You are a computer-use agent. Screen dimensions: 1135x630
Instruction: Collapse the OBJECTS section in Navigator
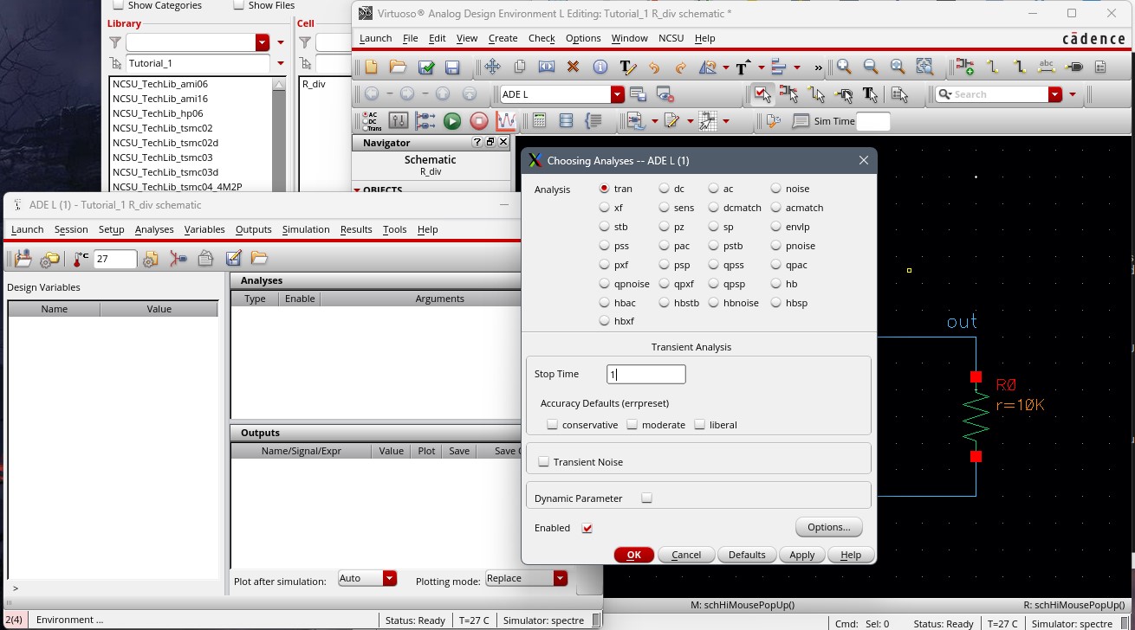click(x=357, y=190)
